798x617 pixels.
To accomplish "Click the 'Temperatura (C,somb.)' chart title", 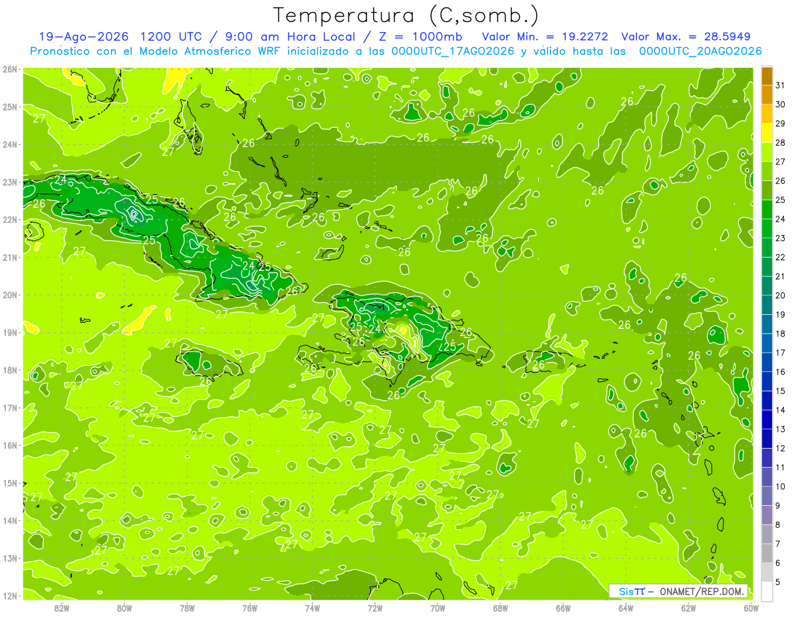I will pyautogui.click(x=406, y=15).
